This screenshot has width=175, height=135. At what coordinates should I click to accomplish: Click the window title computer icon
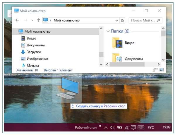(16, 11)
